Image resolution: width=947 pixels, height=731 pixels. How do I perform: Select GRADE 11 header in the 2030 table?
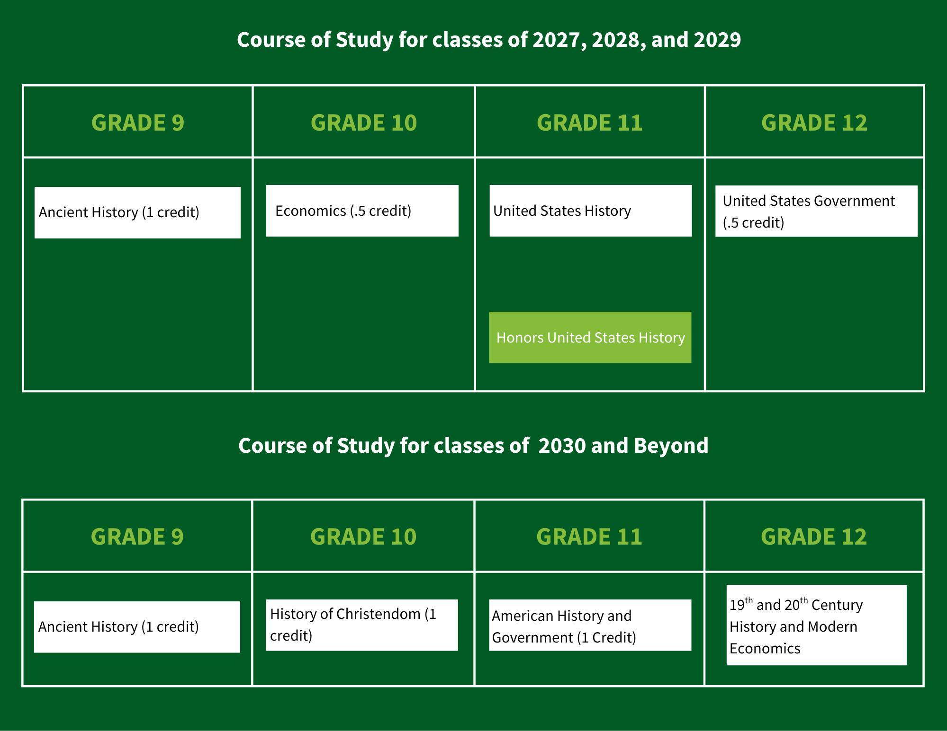(589, 537)
